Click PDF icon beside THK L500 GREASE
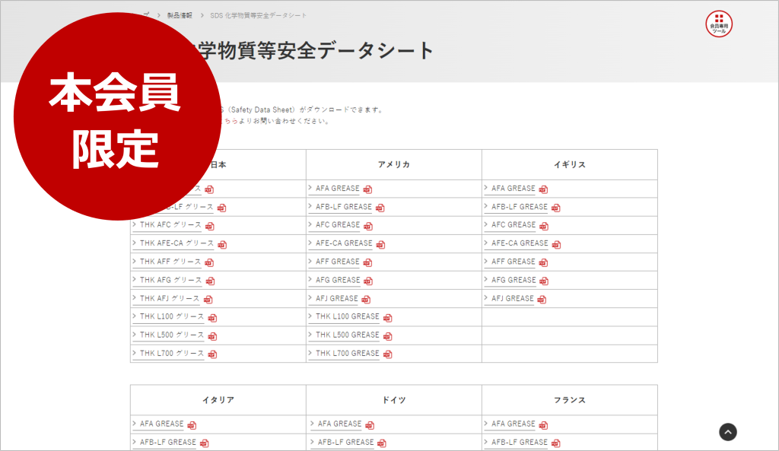 click(x=387, y=336)
